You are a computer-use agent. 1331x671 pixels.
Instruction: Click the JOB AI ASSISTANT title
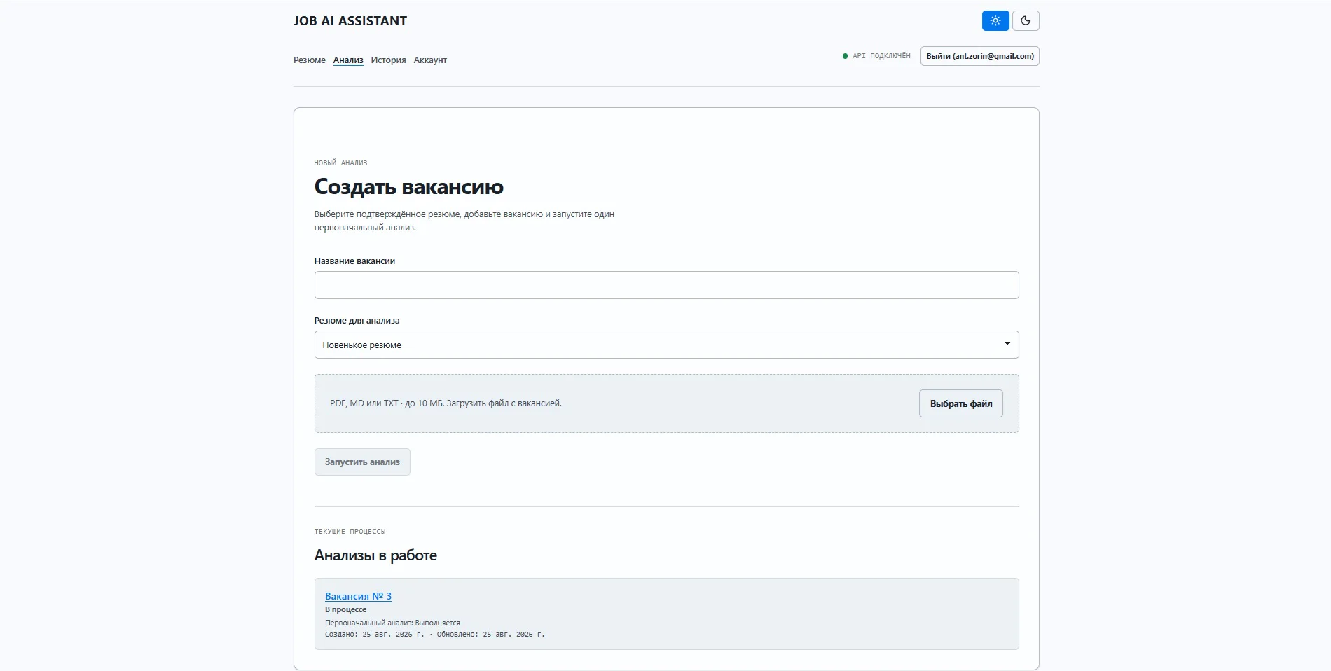350,21
